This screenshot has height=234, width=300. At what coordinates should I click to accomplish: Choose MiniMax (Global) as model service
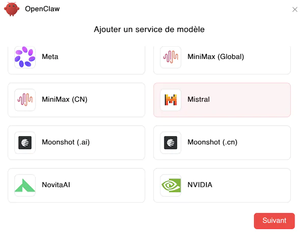point(222,60)
